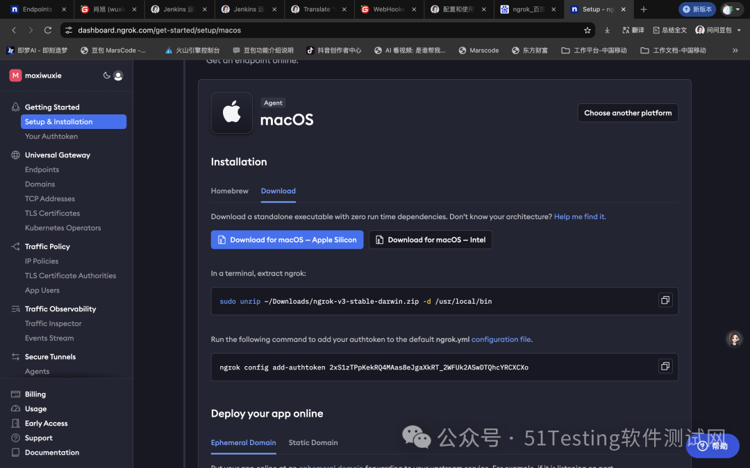Open Early Access page
The image size is (750, 468).
tap(47, 423)
